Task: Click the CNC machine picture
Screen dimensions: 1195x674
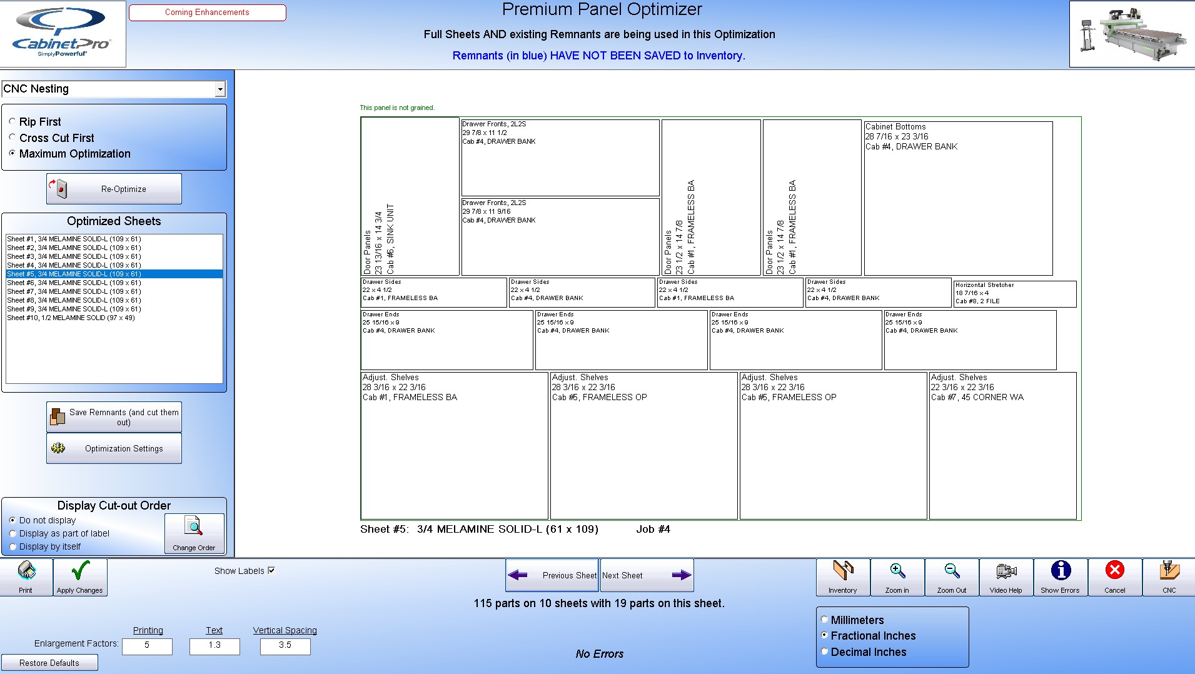Action: point(1132,34)
